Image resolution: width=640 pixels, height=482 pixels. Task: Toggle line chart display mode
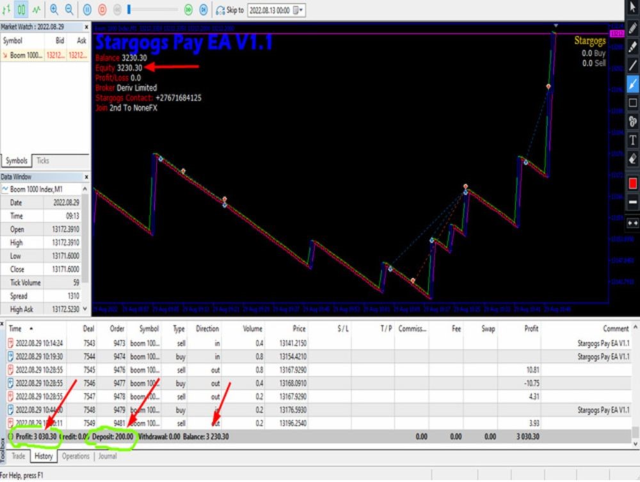coord(36,9)
